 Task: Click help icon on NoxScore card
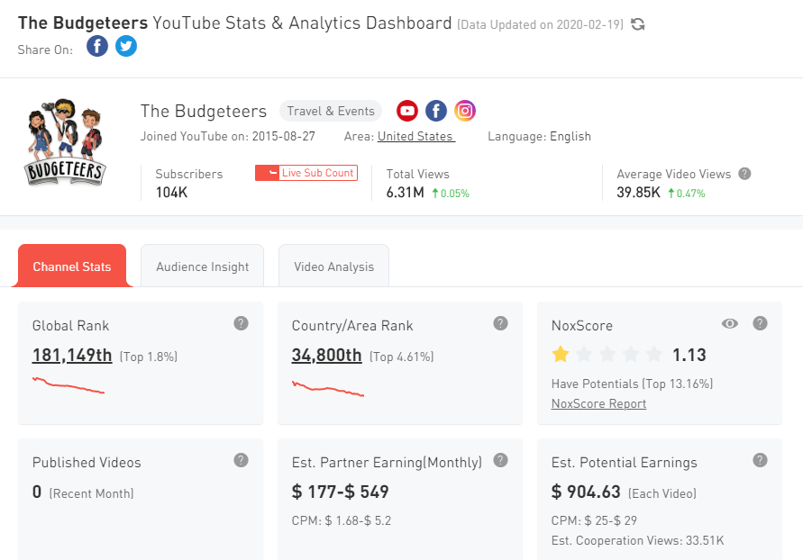[x=760, y=323]
